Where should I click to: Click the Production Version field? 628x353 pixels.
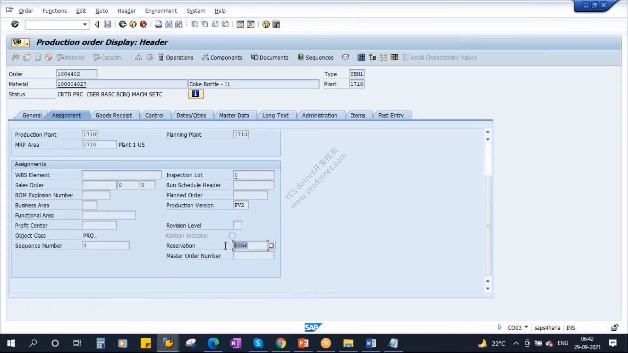click(241, 205)
